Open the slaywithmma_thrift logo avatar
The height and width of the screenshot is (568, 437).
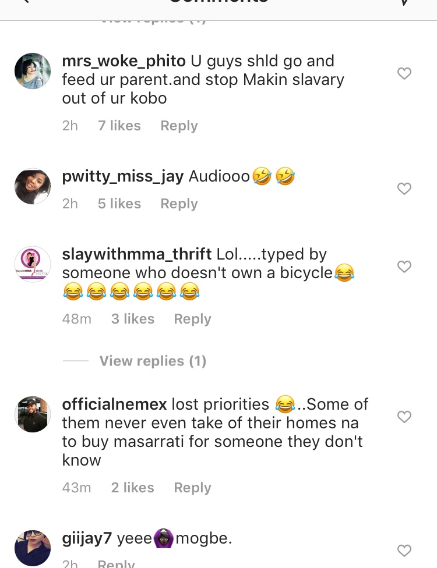[33, 264]
